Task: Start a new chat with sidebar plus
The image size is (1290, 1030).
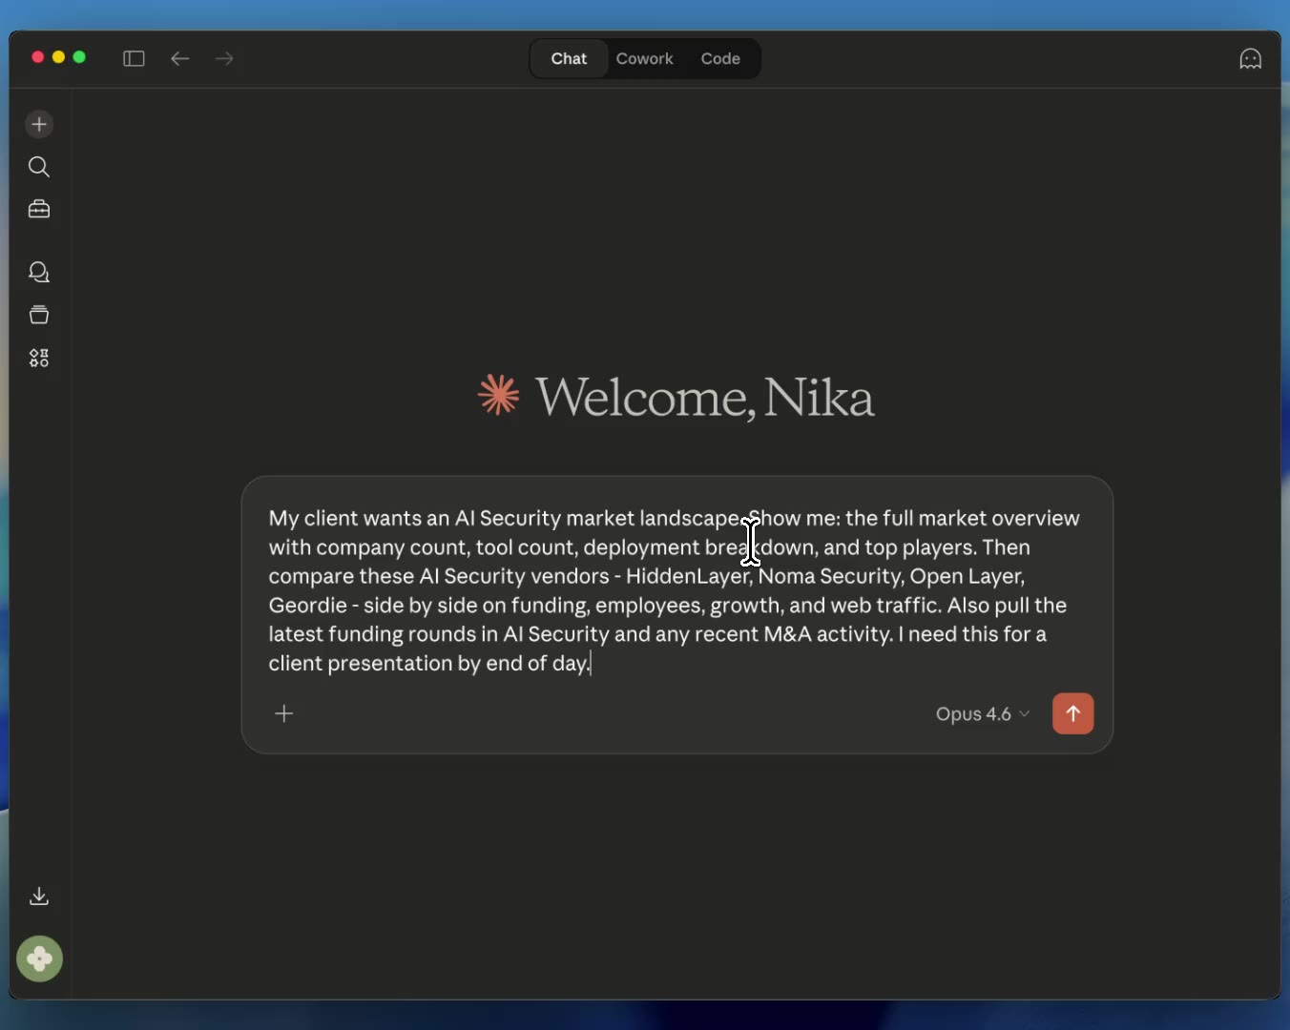Action: pos(39,124)
